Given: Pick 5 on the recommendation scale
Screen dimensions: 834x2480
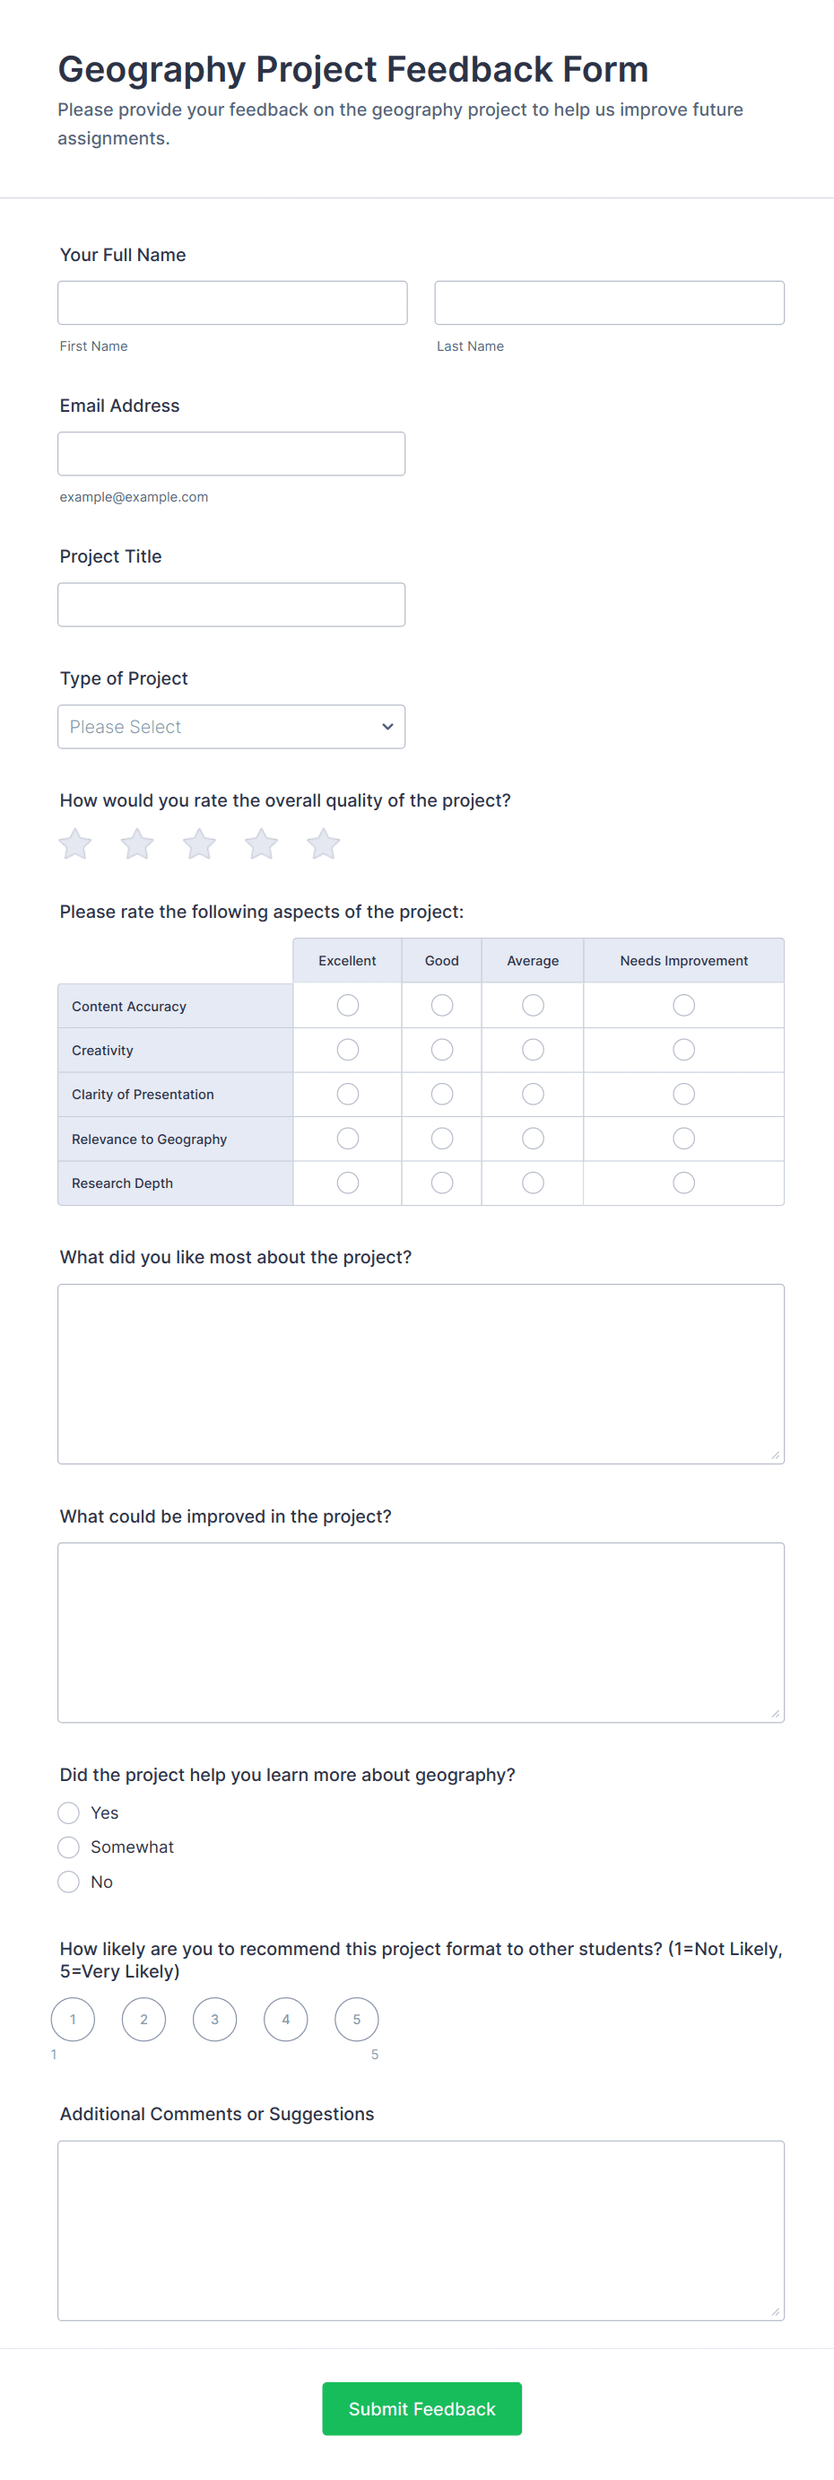Looking at the screenshot, I should click(356, 2019).
